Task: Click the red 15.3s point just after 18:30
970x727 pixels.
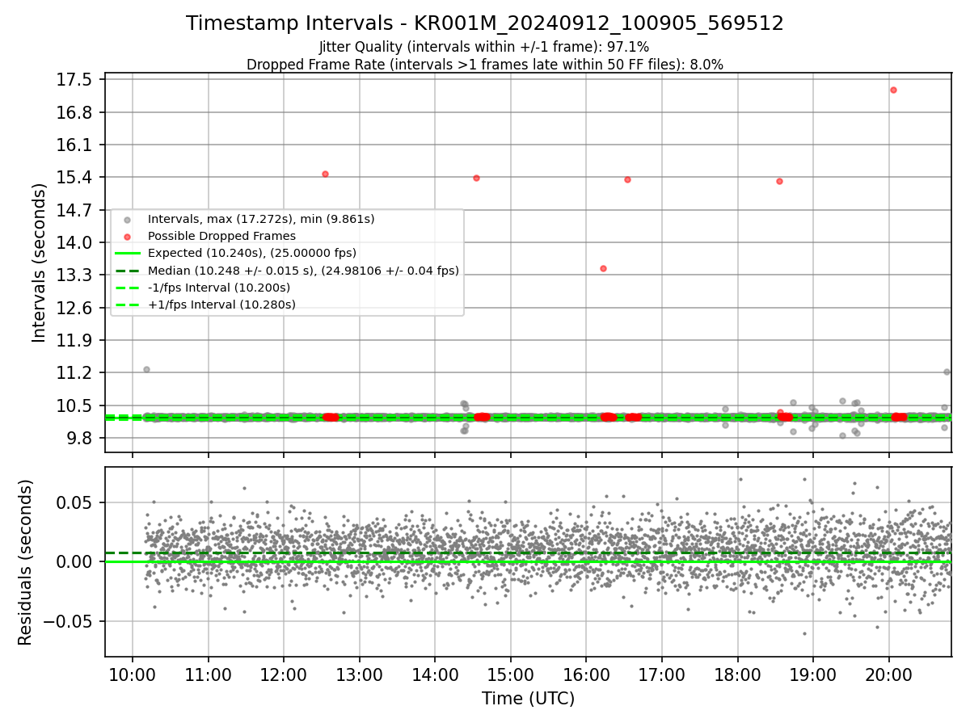Action: pyautogui.click(x=779, y=181)
